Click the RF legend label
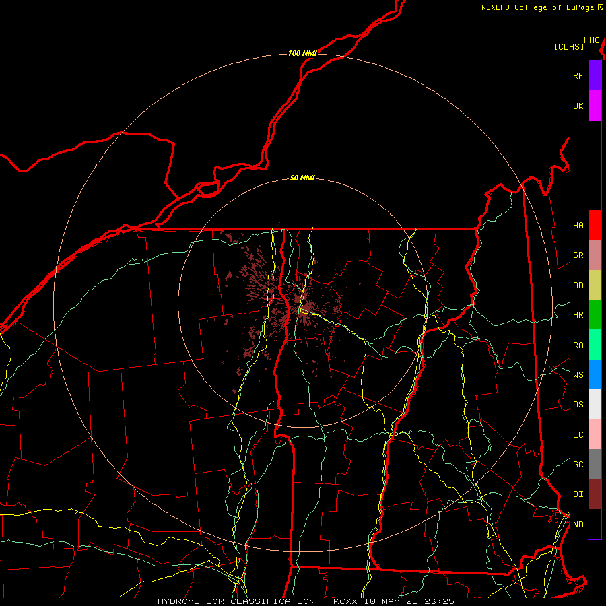 point(578,76)
